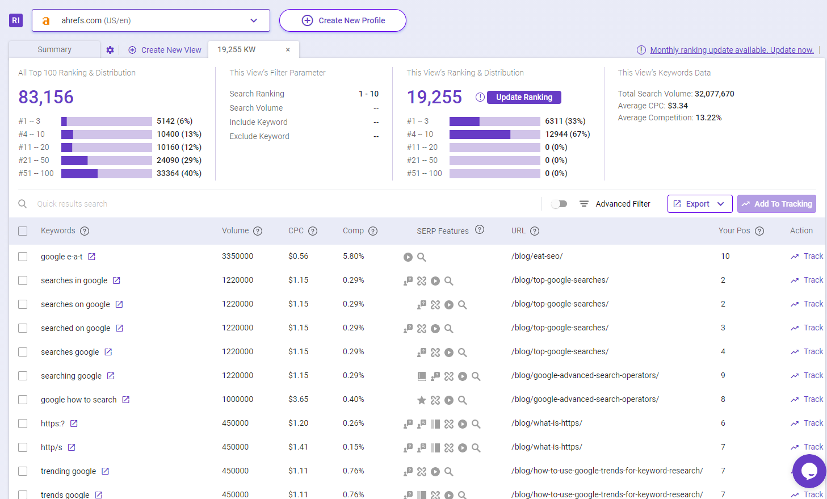Click star SERP icon in google how to search row
This screenshot has height=499, width=827.
pyautogui.click(x=422, y=400)
